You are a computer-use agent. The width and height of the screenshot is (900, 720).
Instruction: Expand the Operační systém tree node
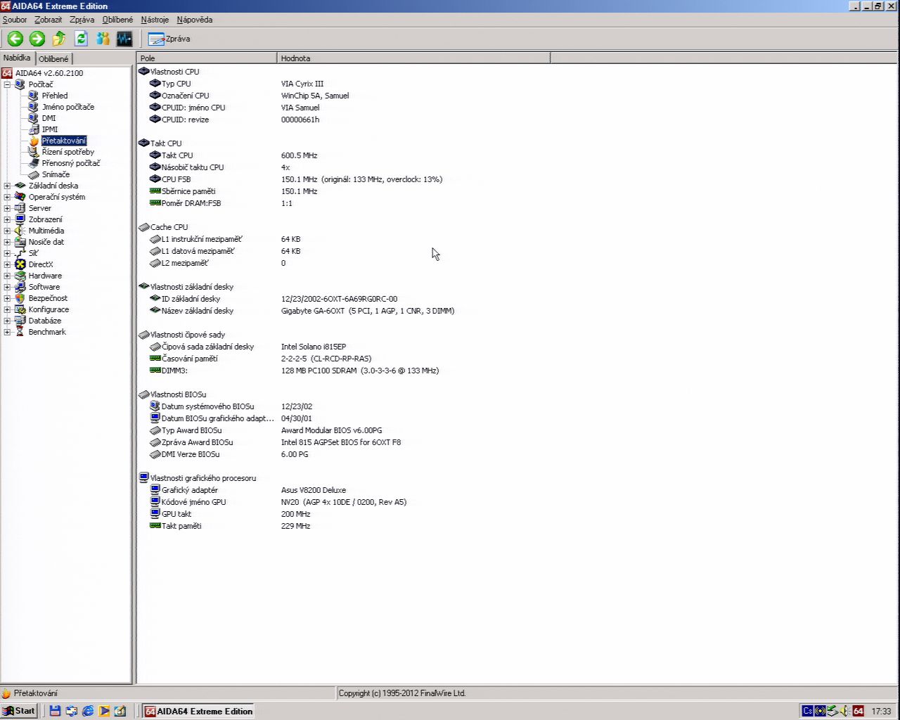coord(7,197)
